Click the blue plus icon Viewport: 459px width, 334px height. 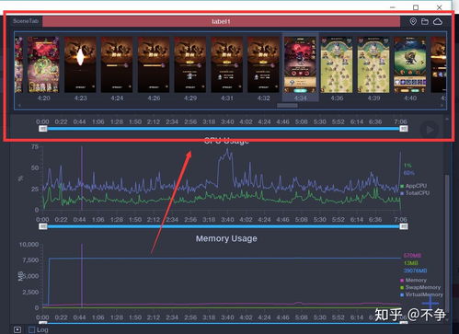pyautogui.click(x=430, y=303)
